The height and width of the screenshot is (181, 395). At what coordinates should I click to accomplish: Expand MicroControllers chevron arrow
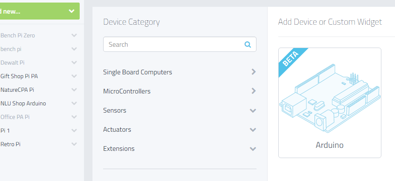point(254,90)
